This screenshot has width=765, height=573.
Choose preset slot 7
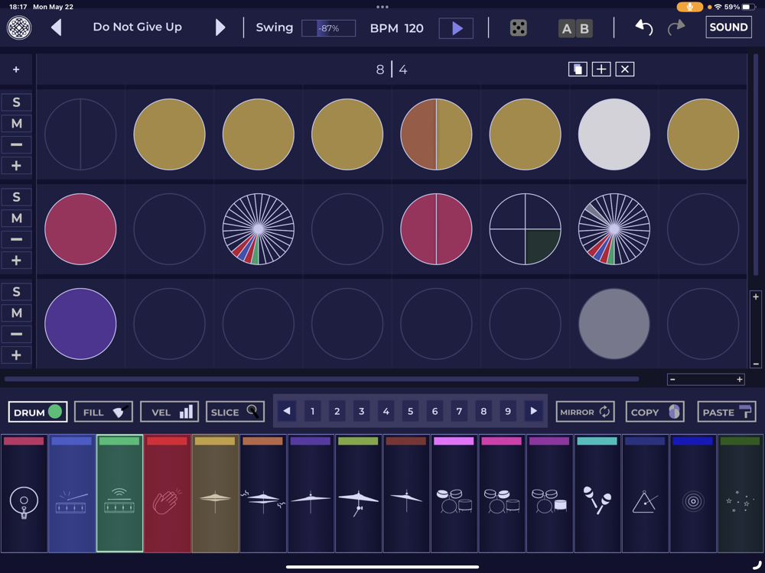click(x=459, y=411)
